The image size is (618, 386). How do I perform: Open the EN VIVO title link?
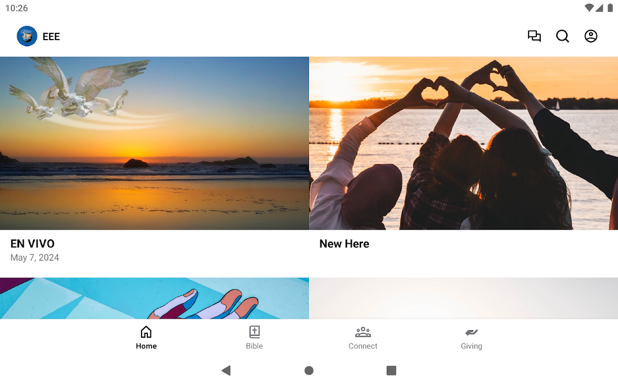[x=32, y=244]
